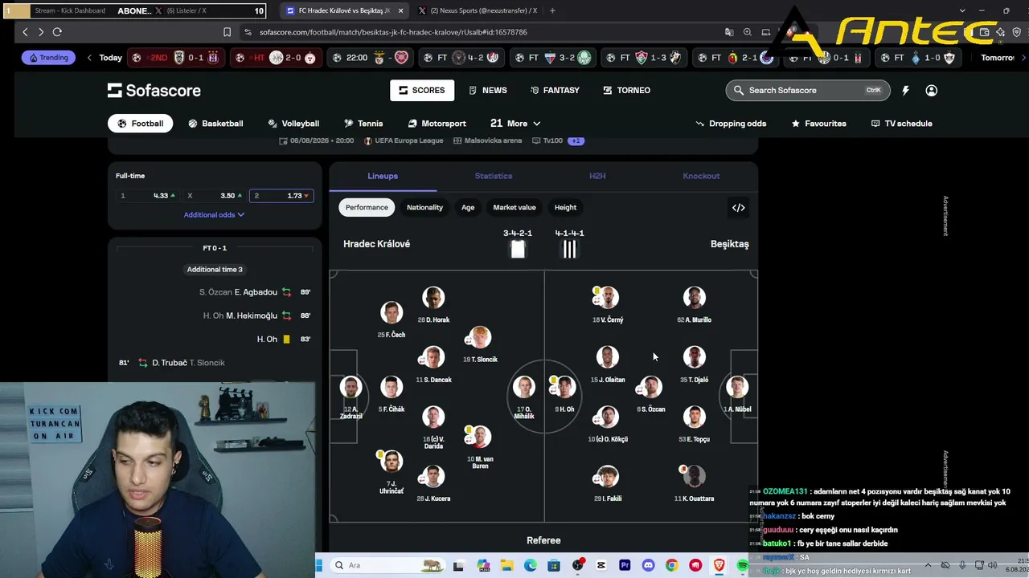The height and width of the screenshot is (578, 1029).
Task: Open Favourites
Action: click(x=818, y=124)
